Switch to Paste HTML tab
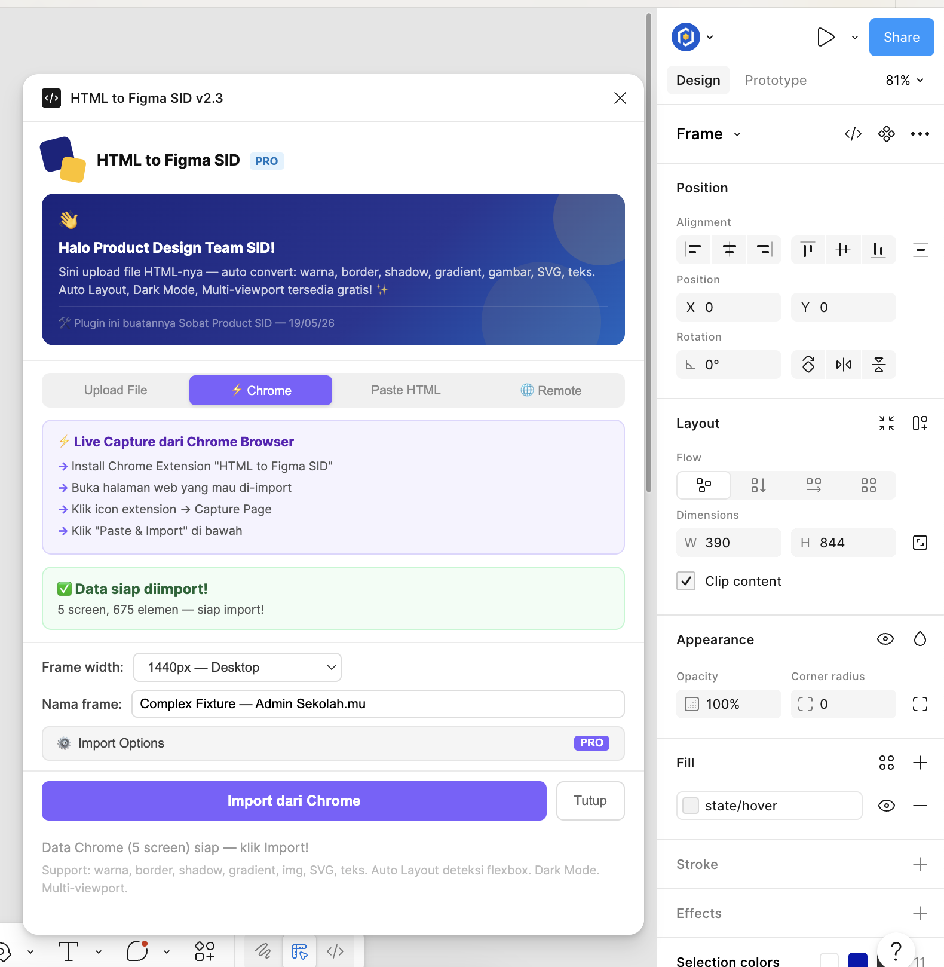The height and width of the screenshot is (967, 944). [406, 390]
